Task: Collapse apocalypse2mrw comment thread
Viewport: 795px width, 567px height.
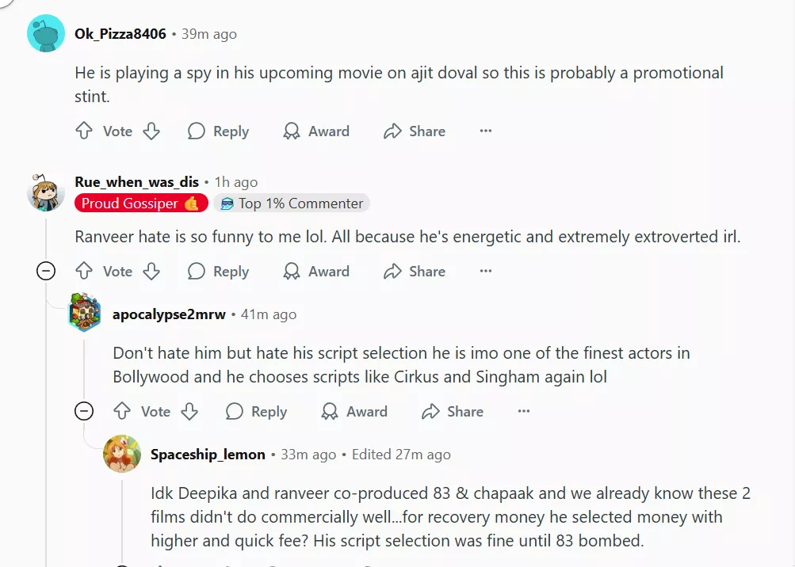Action: [84, 412]
